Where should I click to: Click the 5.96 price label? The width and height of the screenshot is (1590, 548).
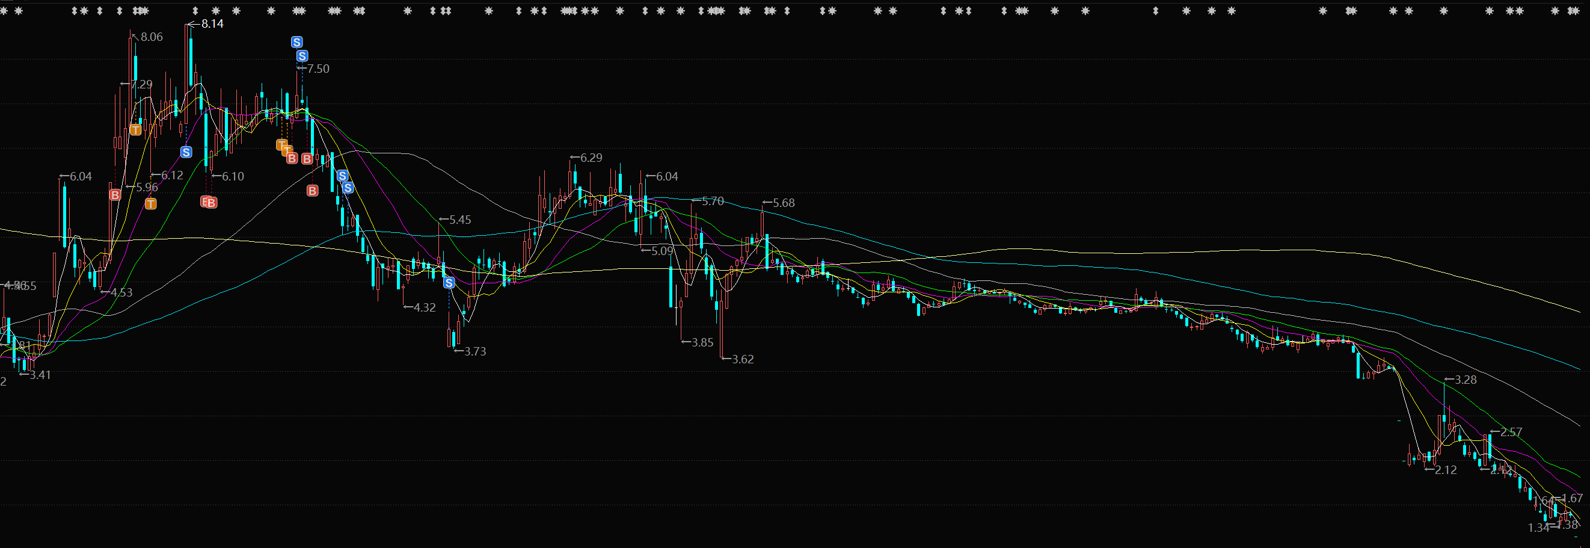click(147, 187)
